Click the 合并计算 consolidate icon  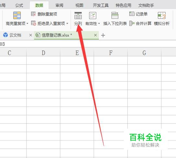[132, 23]
